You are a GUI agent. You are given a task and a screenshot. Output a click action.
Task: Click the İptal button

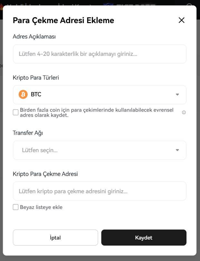(x=55, y=238)
